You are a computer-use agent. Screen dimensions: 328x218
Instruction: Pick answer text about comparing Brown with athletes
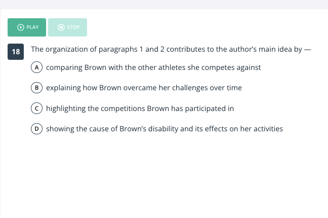coord(153,67)
